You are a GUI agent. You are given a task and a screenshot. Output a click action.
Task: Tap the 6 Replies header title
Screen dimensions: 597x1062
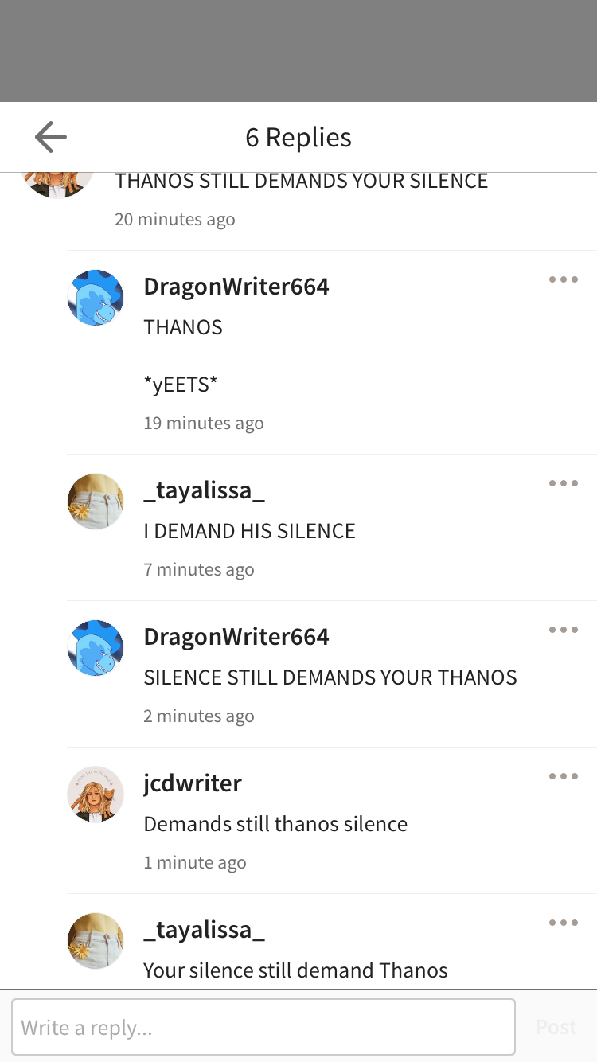point(298,137)
